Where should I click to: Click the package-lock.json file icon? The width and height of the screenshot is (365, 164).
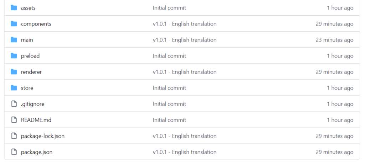[14, 136]
